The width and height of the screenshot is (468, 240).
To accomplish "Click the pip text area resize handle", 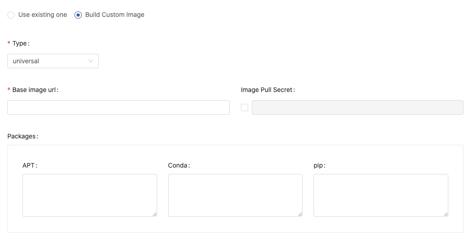I will point(446,214).
